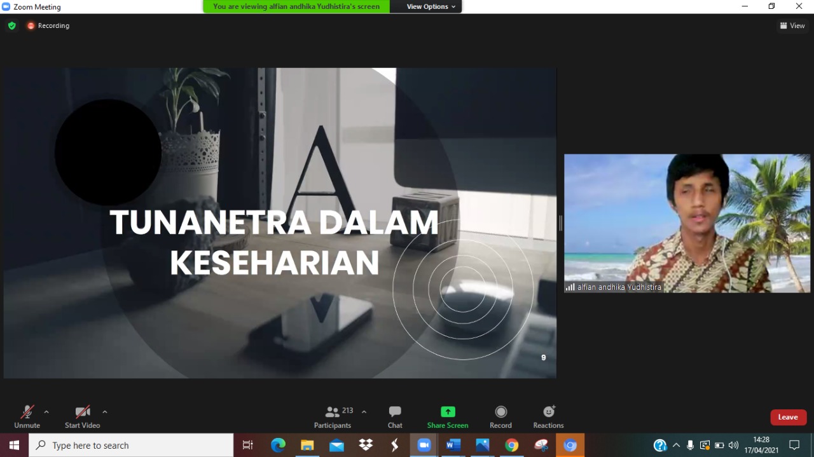Leave the meeting
Viewport: 814px width, 457px height.
tap(788, 417)
